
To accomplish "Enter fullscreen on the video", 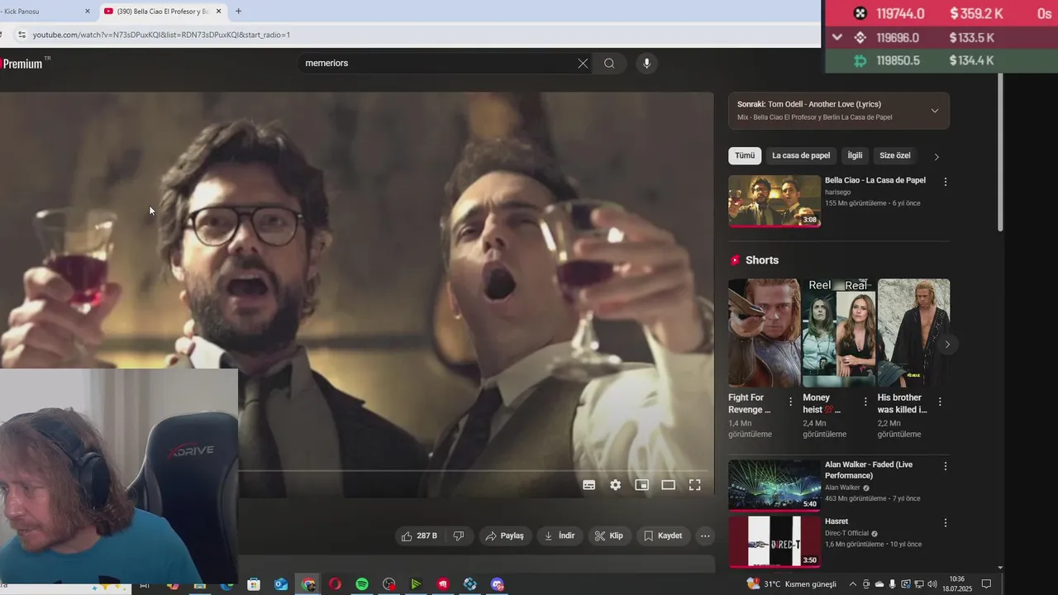I will tap(694, 485).
